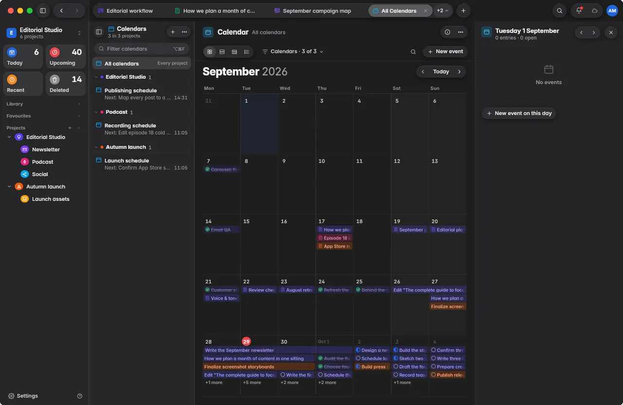Uncheck the completed Choose four task
This screenshot has height=405, width=623.
click(x=320, y=366)
